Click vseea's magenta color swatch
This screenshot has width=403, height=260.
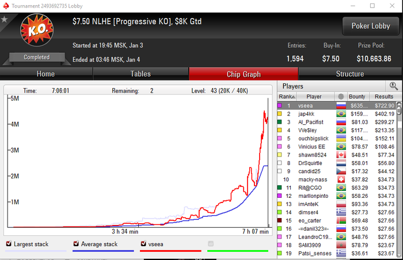tap(280, 106)
